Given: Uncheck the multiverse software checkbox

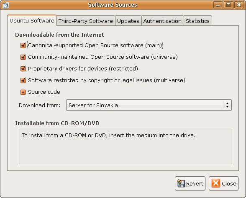Looking at the screenshot, I should [23, 80].
